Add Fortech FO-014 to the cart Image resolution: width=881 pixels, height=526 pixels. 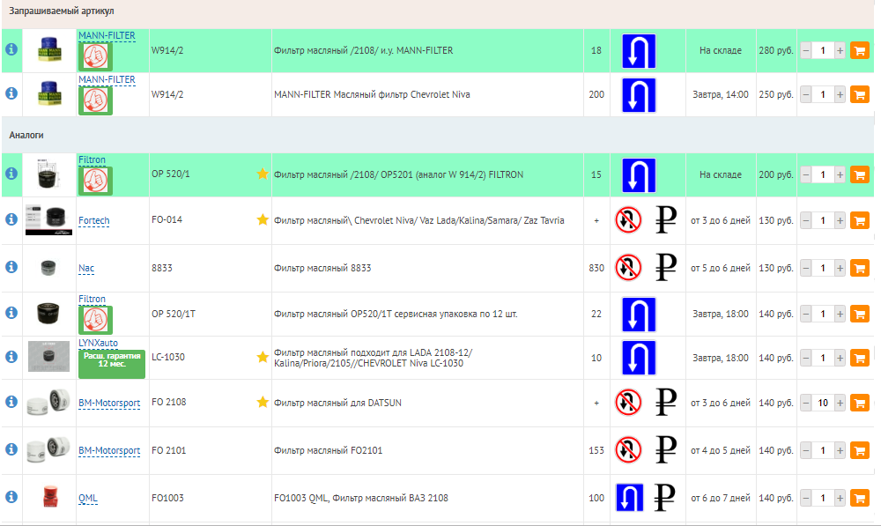pyautogui.click(x=860, y=220)
